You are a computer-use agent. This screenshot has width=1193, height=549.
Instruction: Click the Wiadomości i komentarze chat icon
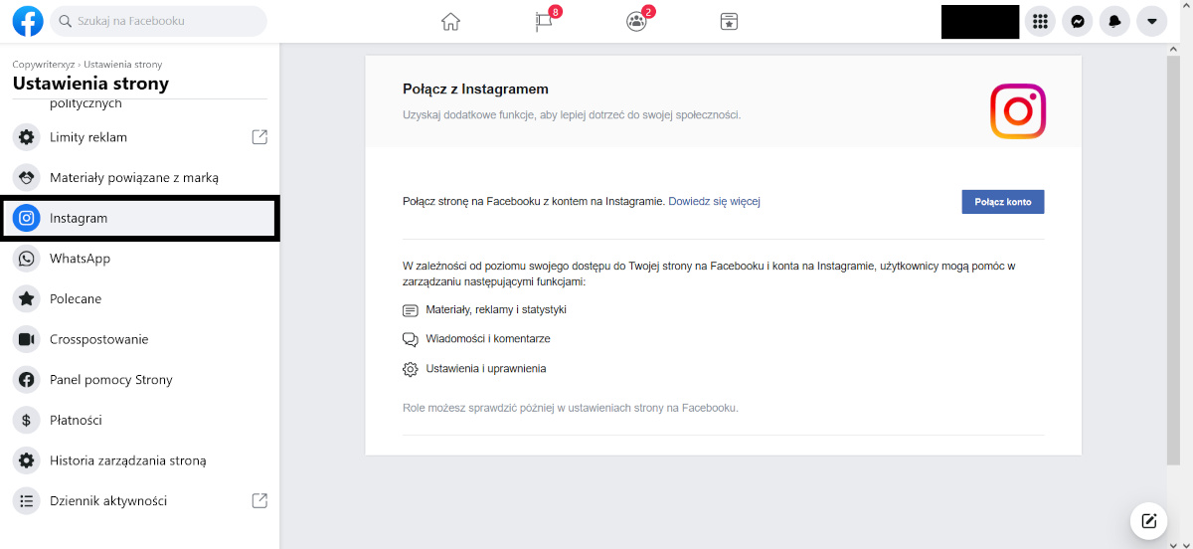point(410,339)
